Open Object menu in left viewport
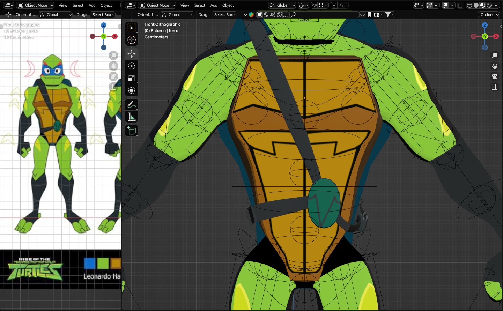Viewport: 503px width, 311px height. click(106, 5)
